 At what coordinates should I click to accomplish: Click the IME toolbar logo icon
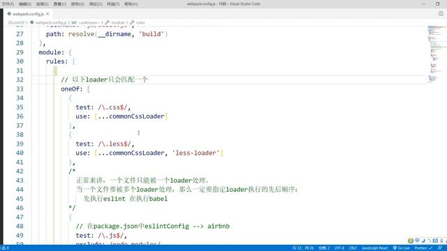click(x=411, y=241)
